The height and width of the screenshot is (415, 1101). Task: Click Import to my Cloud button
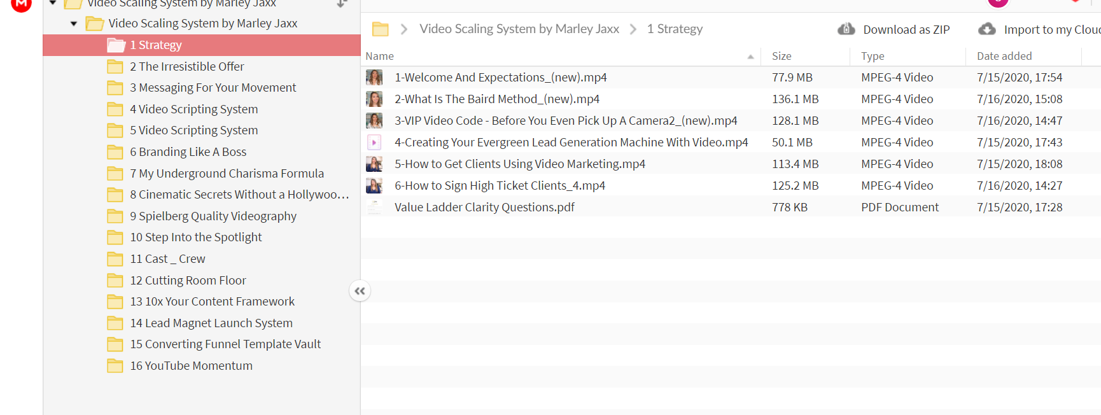tap(1040, 29)
